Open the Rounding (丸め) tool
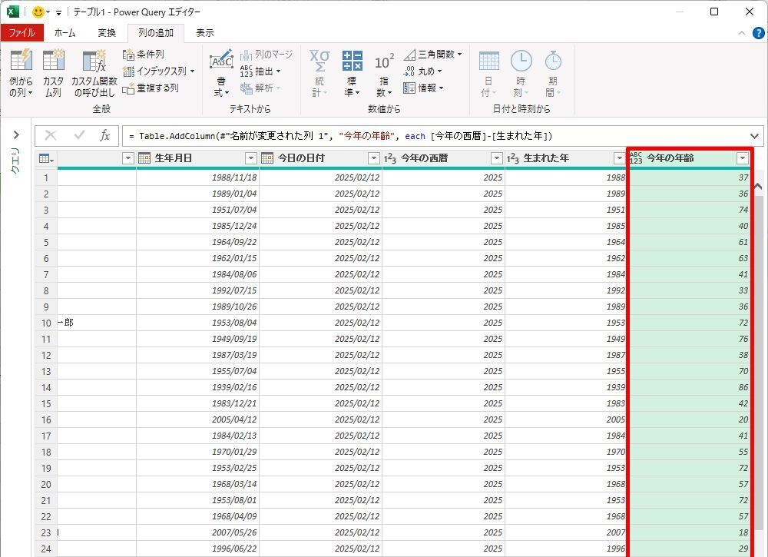 [x=422, y=71]
